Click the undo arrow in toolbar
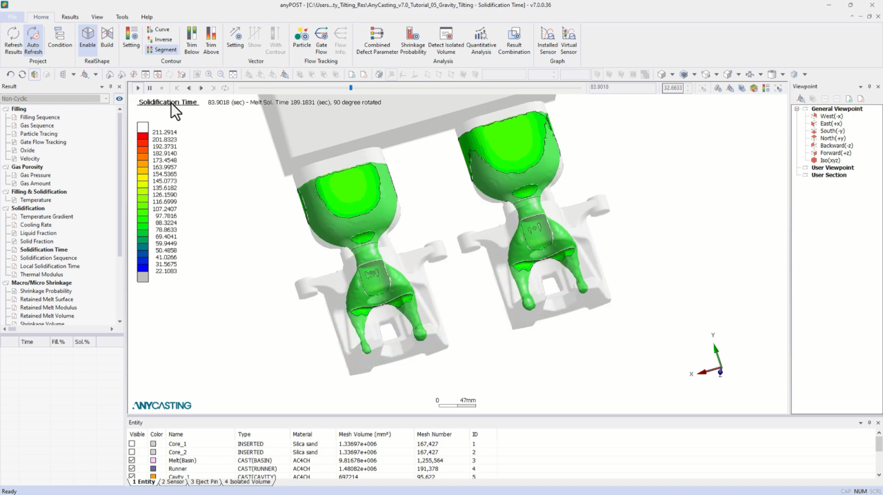 pos(10,74)
